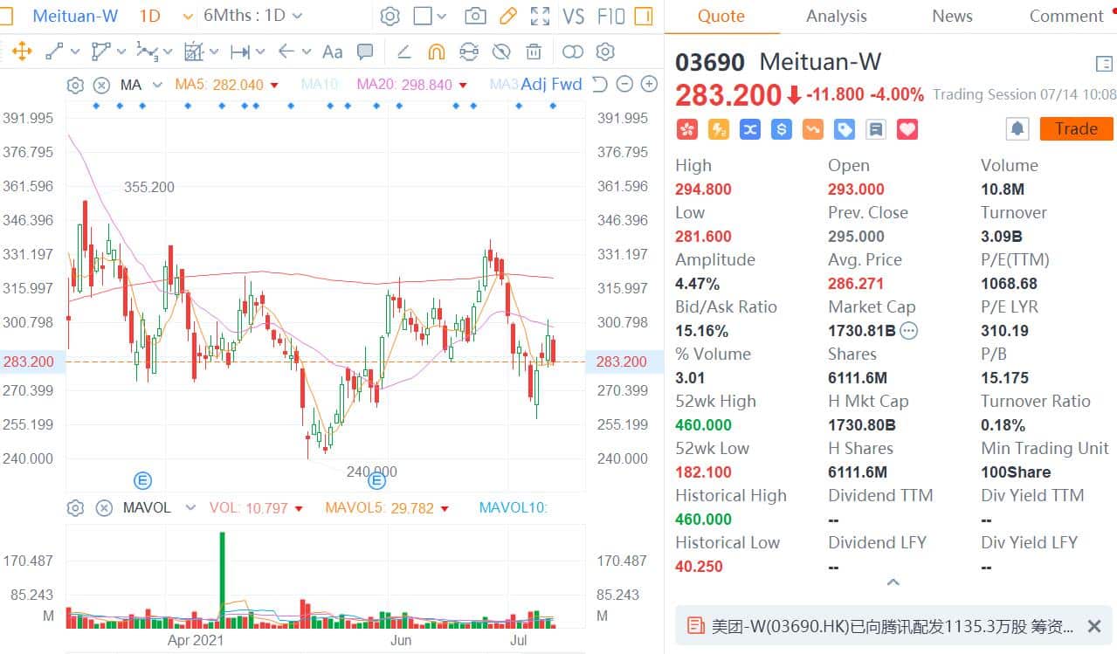Image resolution: width=1117 pixels, height=654 pixels.
Task: Toggle the faded MA10 line label
Action: point(321,85)
